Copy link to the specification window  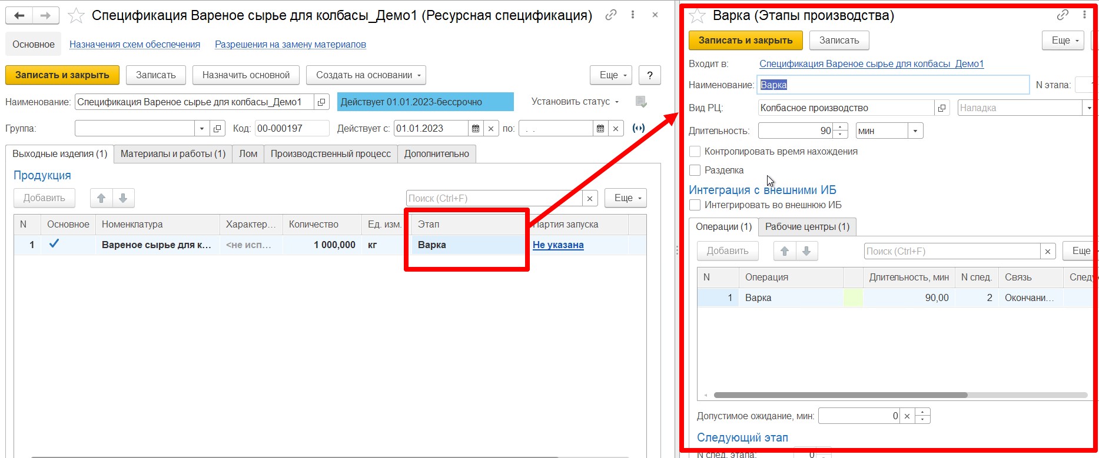[611, 15]
